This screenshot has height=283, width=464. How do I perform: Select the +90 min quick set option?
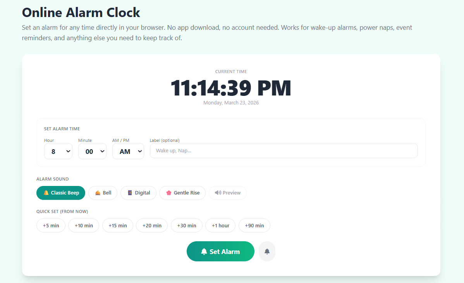[x=254, y=225]
